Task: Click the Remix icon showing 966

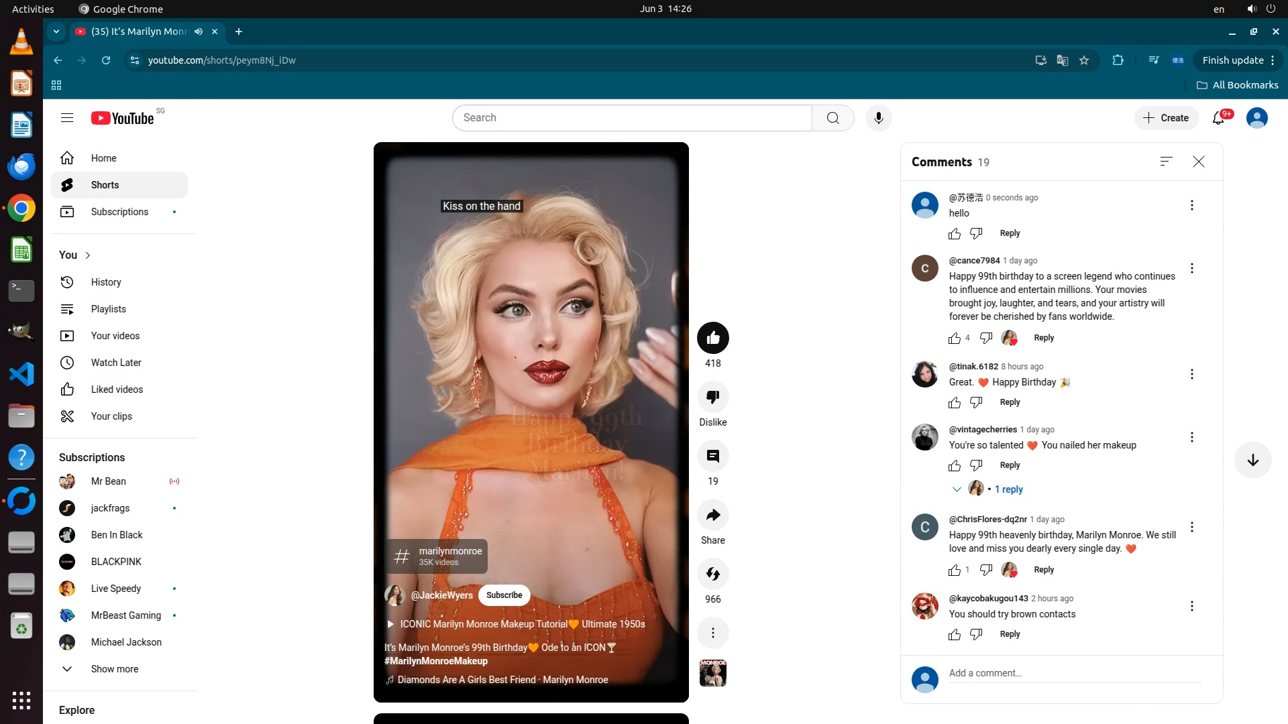Action: [x=712, y=575]
